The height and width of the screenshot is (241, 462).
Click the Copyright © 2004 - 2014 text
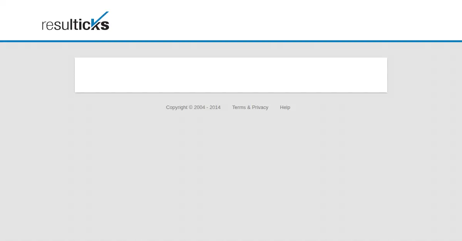pos(193,107)
